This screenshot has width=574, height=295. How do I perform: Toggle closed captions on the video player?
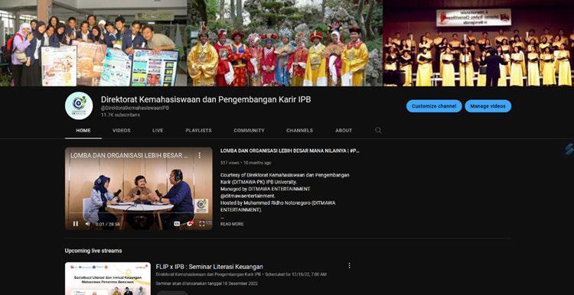177,224
